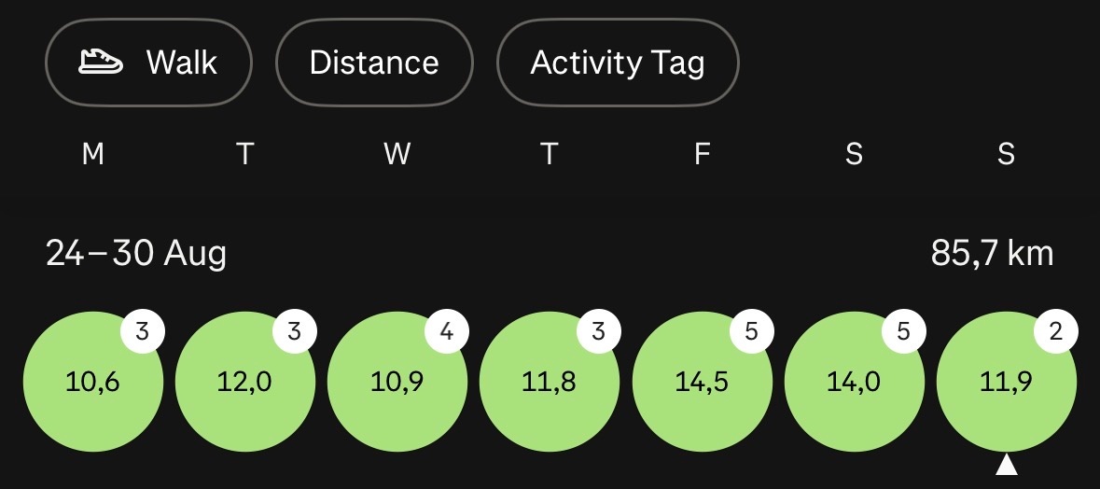The image size is (1100, 489).
Task: Tap the 85,7 km weekly total
Action: coord(992,254)
